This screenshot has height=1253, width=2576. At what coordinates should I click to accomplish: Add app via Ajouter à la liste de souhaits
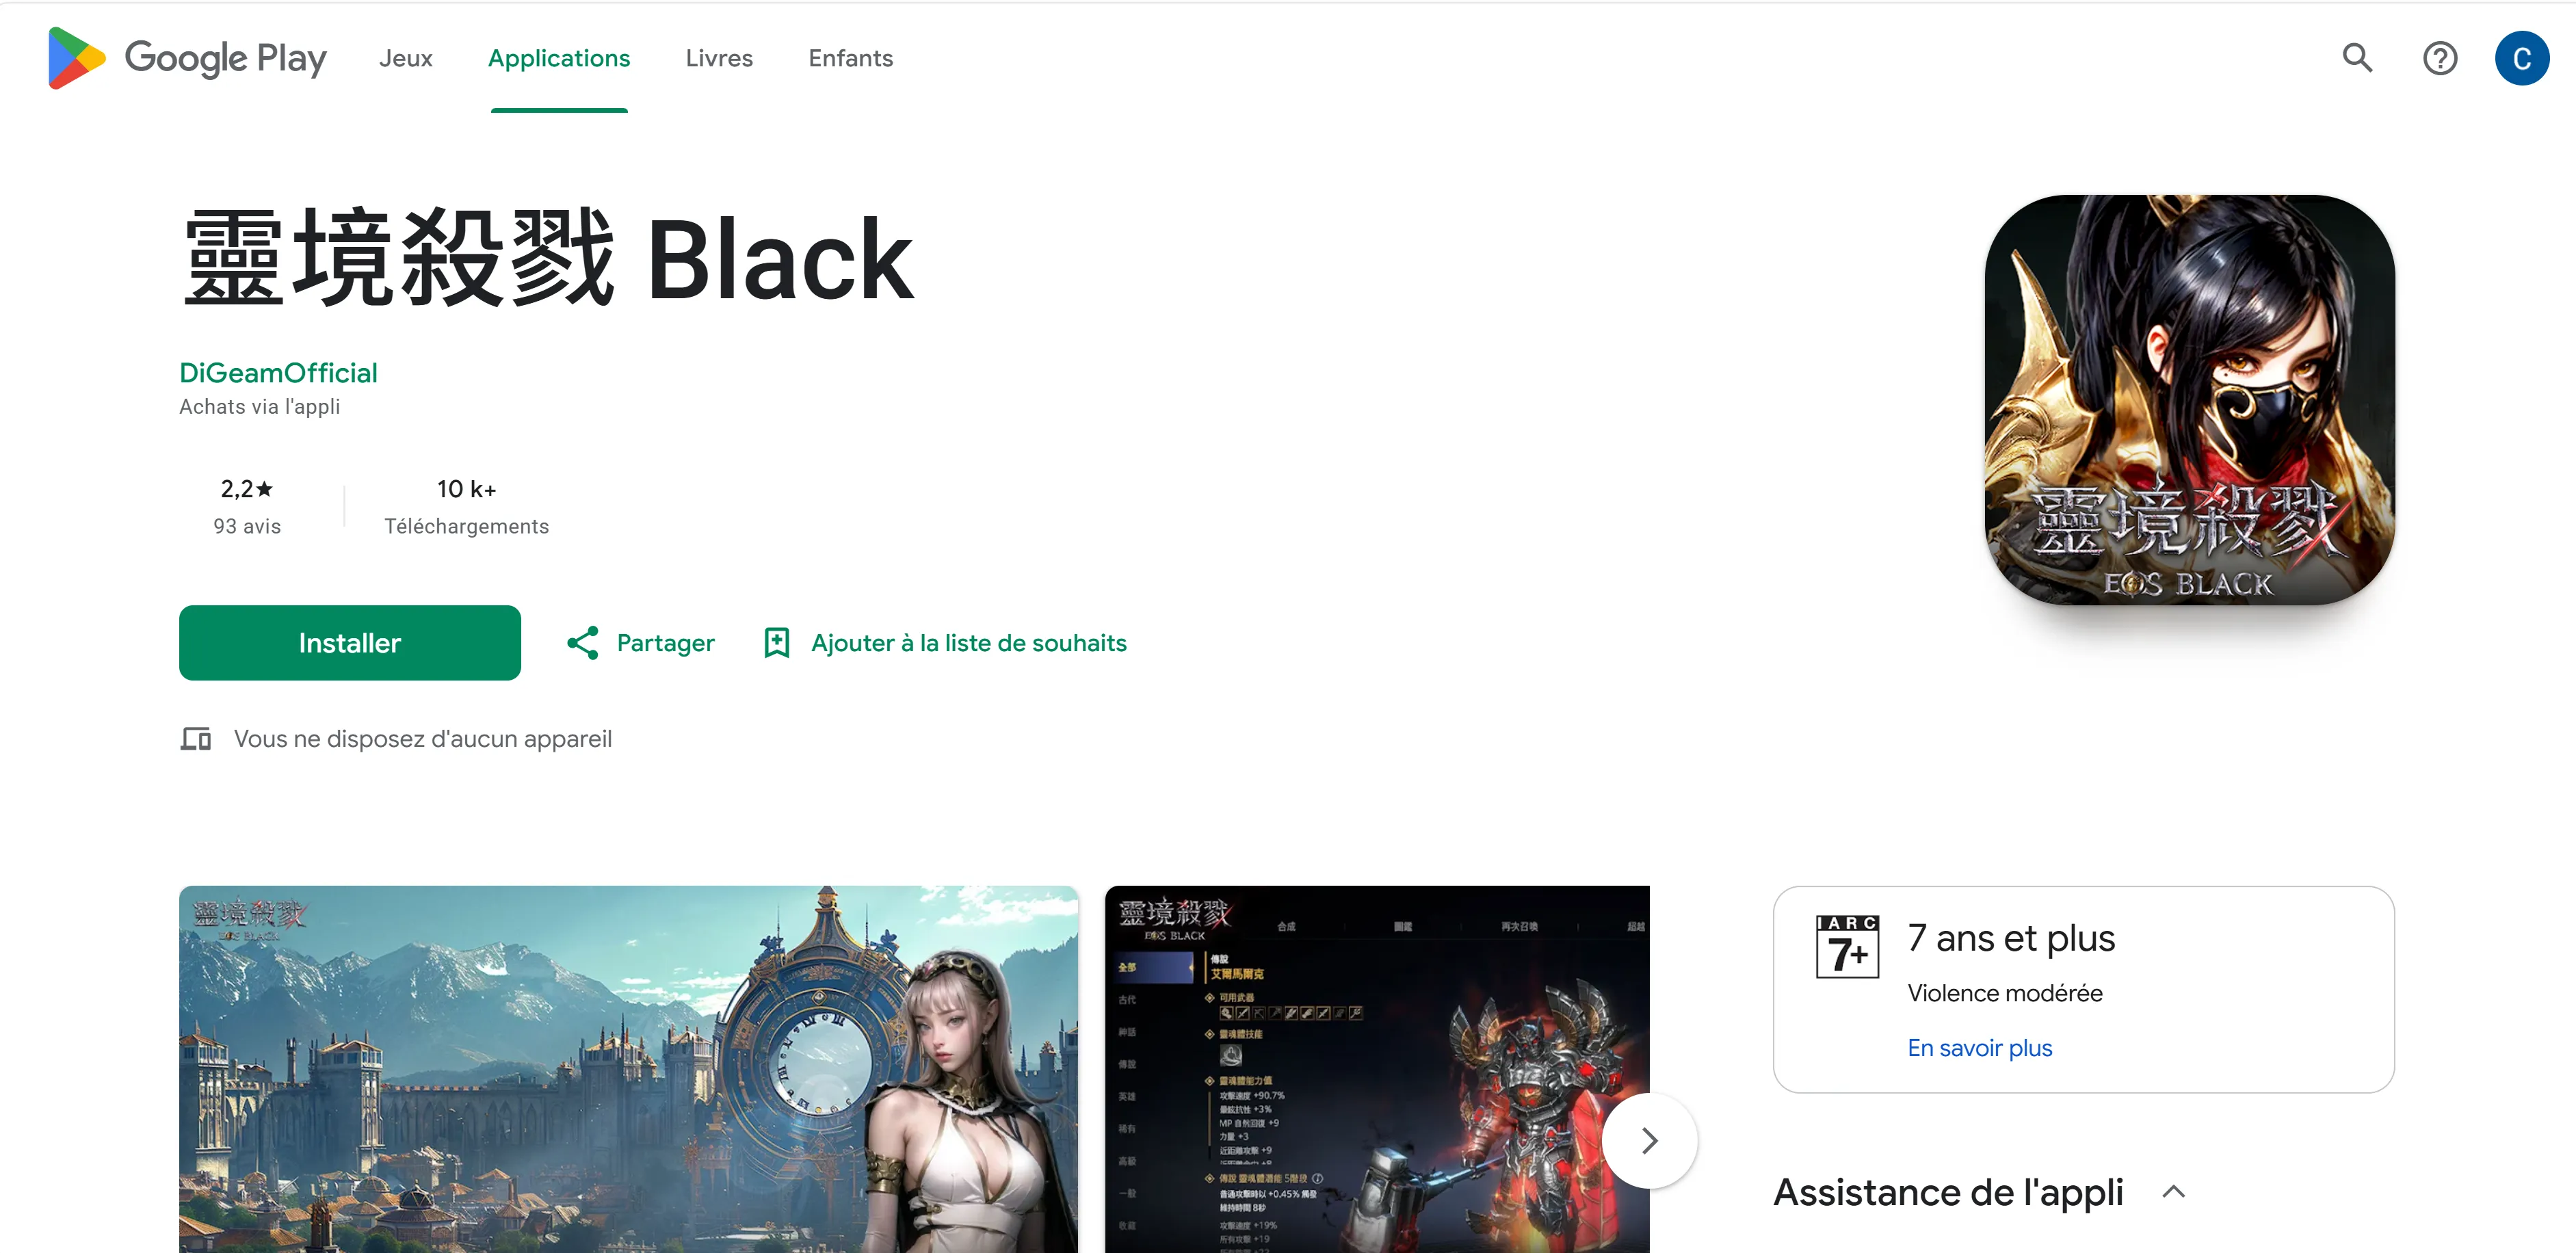(969, 643)
